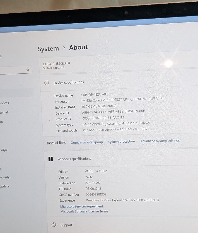Open the Microsoft Services Agreement link

pyautogui.click(x=81, y=206)
